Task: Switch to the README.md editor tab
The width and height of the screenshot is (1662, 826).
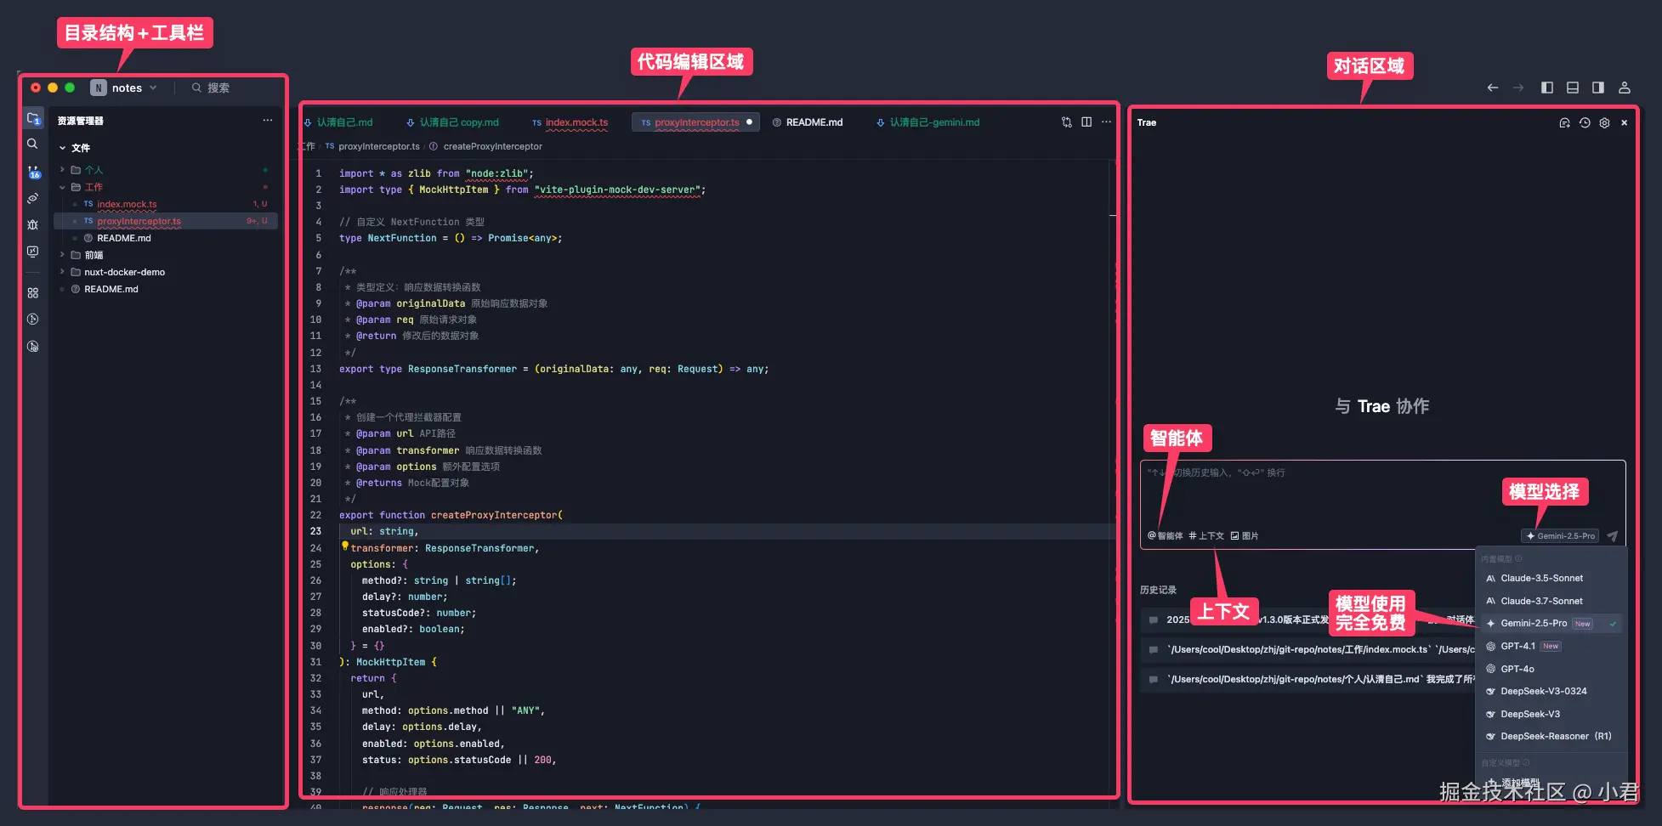Action: coord(808,122)
